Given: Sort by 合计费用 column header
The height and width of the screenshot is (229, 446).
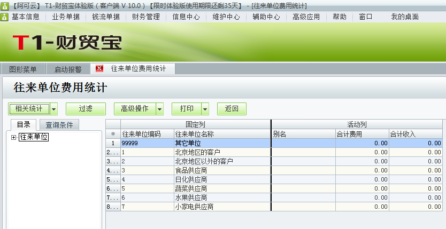Looking at the screenshot, I should (363, 134).
